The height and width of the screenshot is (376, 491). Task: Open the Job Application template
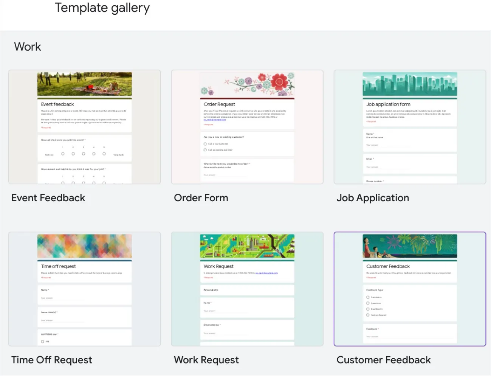pos(410,127)
